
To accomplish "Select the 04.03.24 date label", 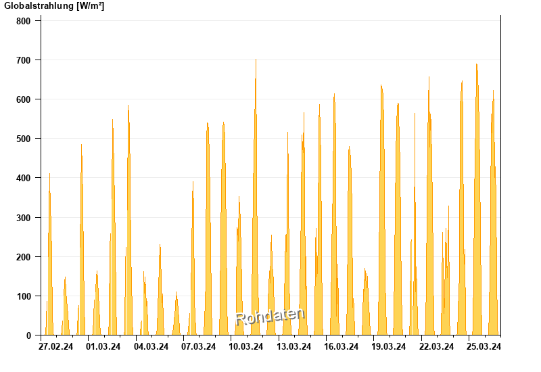I will (151, 346).
